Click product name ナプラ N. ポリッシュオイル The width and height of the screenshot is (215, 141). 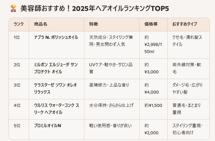tap(56, 37)
